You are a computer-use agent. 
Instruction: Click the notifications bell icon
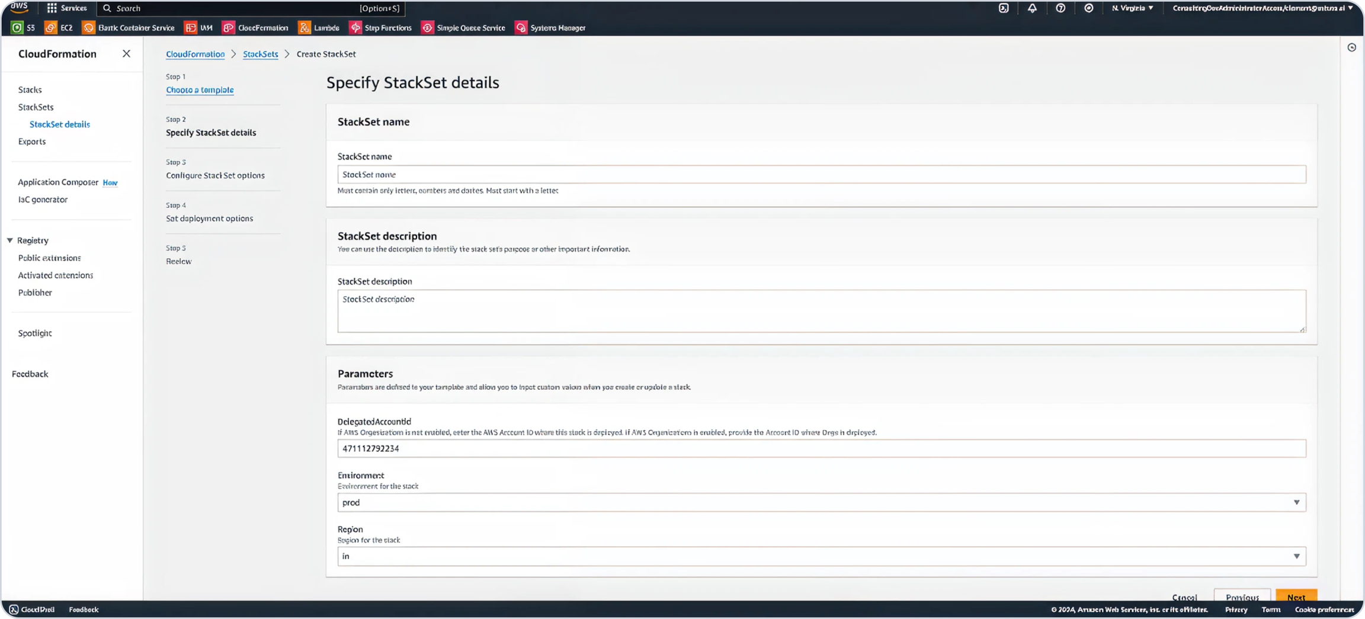pos(1032,8)
